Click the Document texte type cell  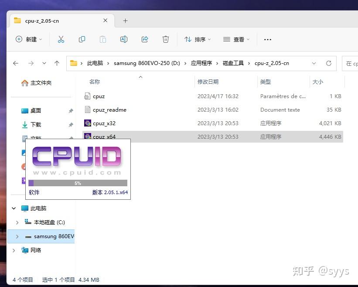tap(280, 110)
